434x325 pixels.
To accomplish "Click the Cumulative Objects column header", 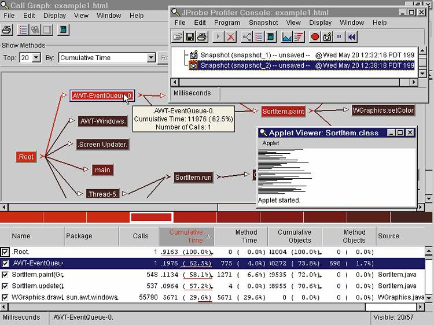I will pyautogui.click(x=295, y=236).
